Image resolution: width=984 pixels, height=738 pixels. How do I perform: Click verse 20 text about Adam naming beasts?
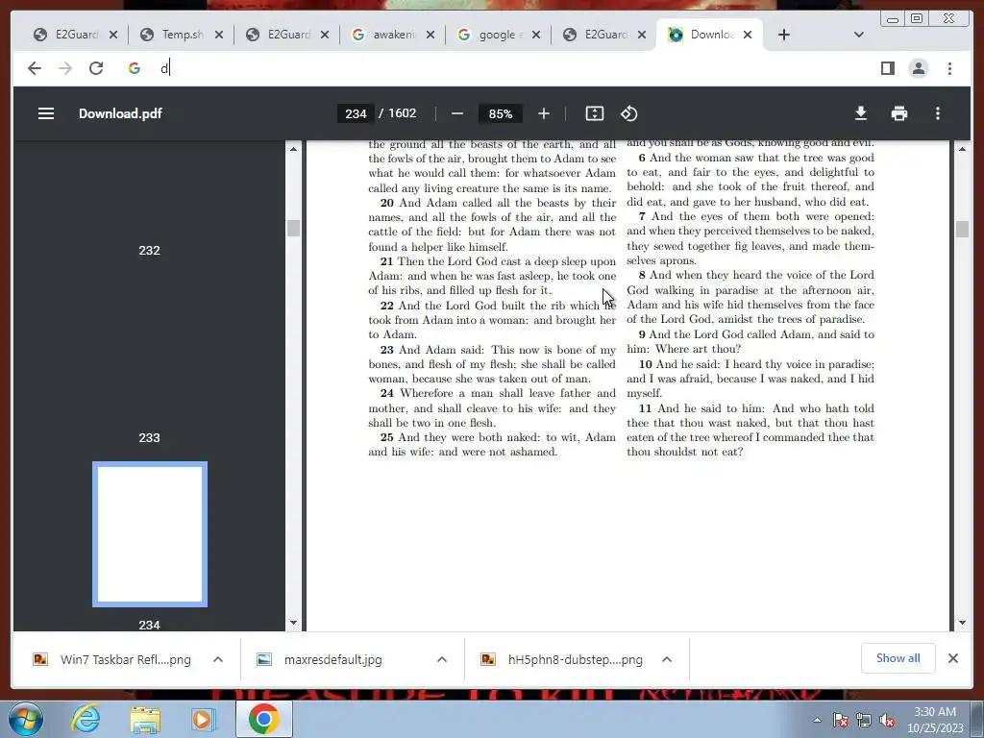pos(492,225)
